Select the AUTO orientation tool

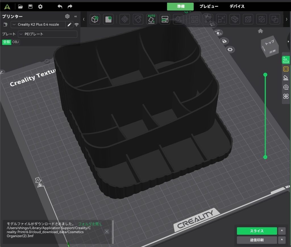click(151, 19)
